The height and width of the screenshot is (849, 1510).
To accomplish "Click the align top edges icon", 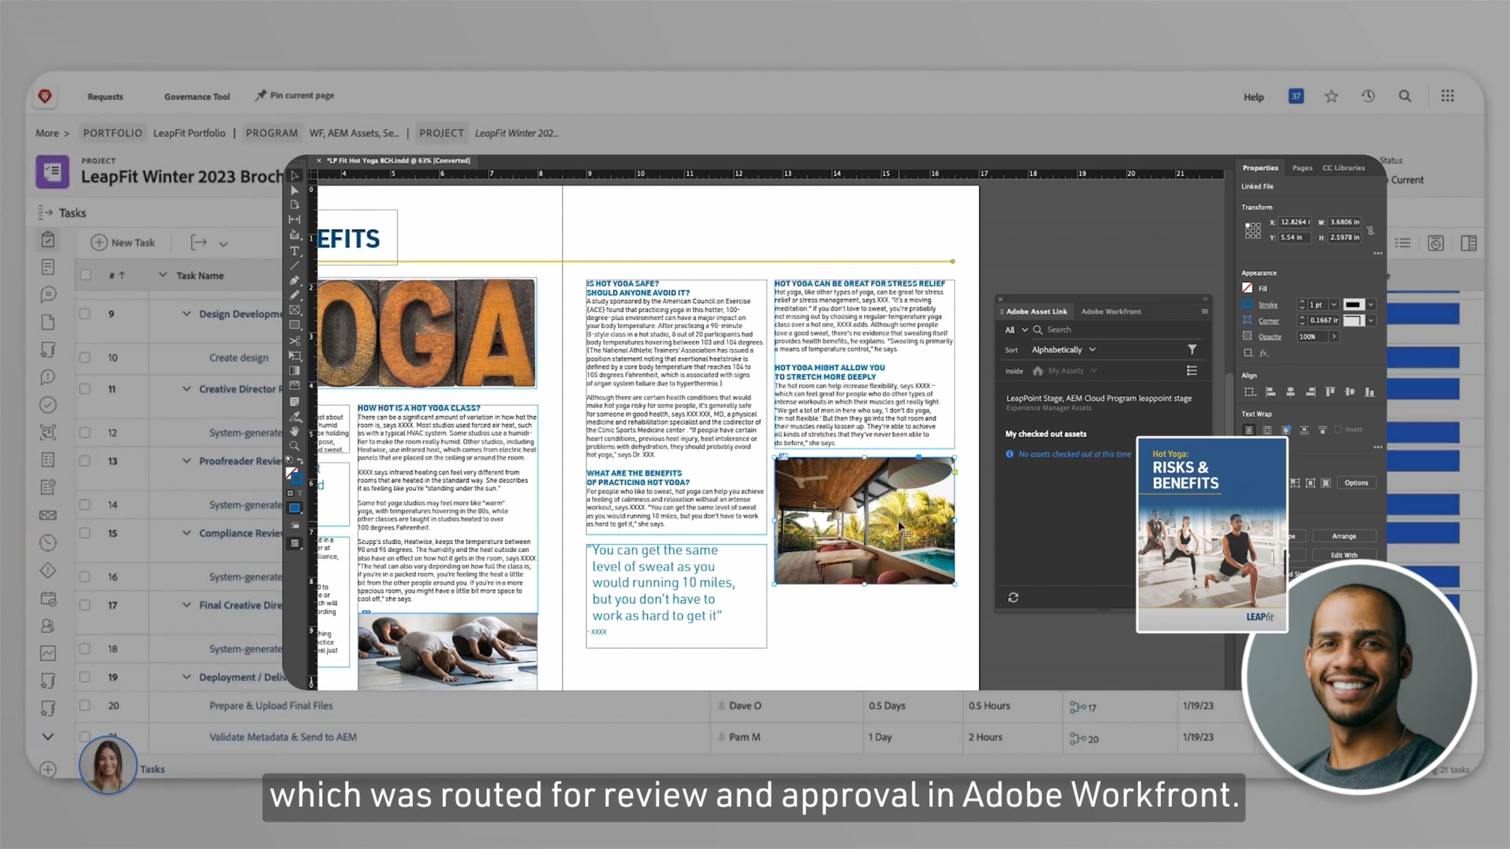I will coord(1330,392).
